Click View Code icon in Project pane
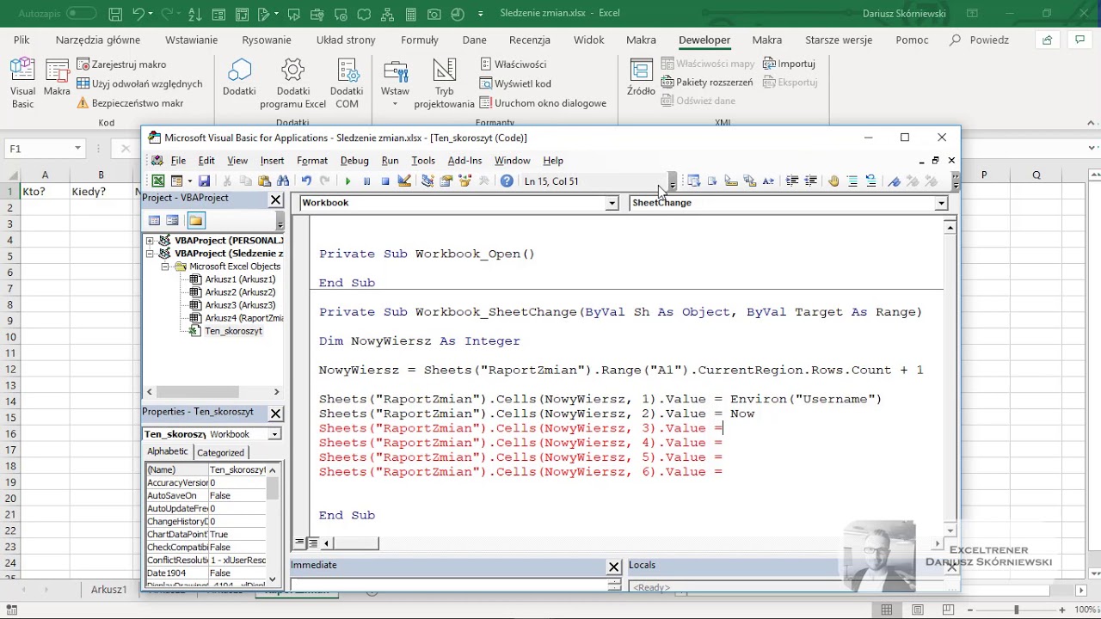This screenshot has height=619, width=1101. click(x=154, y=221)
